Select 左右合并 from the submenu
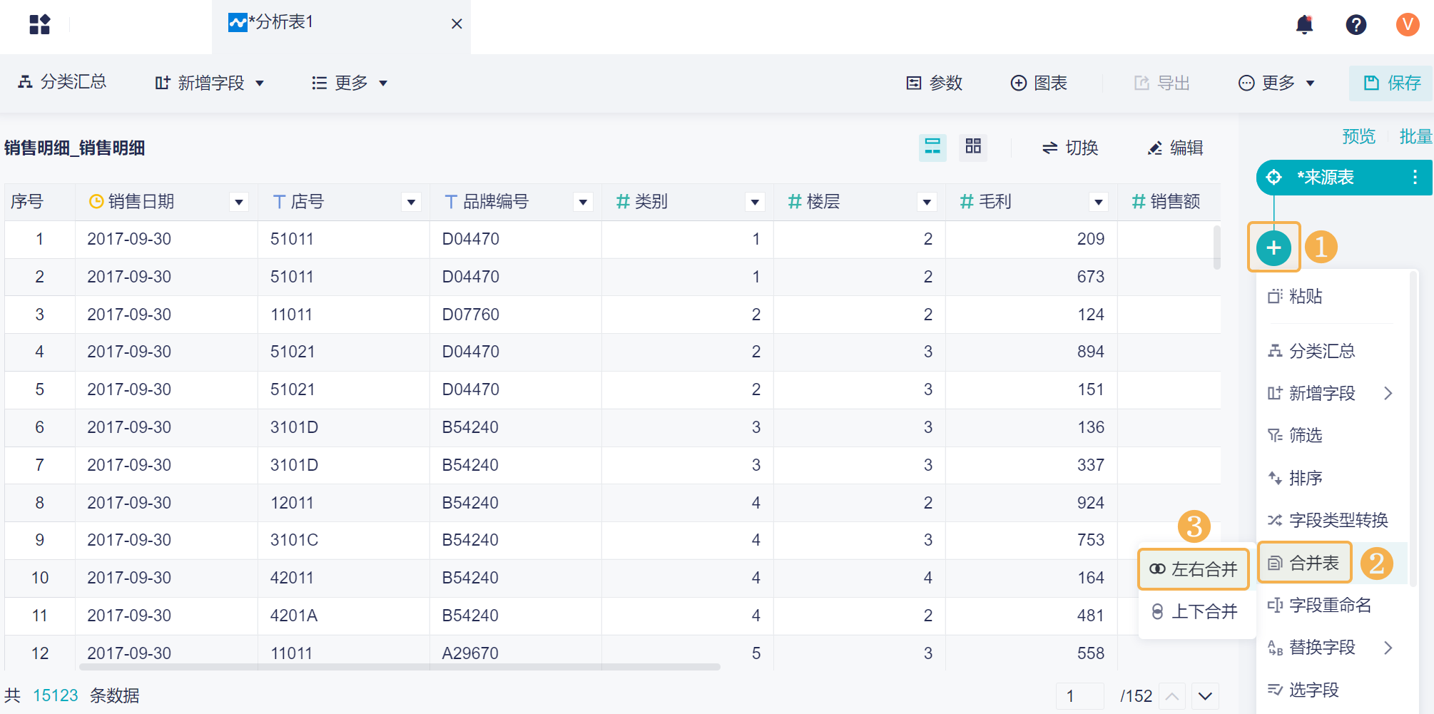The image size is (1434, 714). [x=1194, y=569]
